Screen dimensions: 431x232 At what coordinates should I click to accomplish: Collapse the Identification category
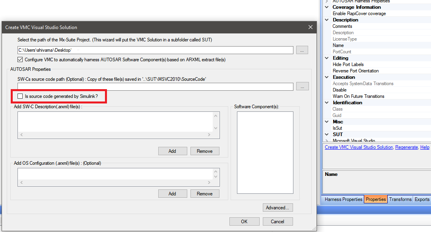(327, 103)
